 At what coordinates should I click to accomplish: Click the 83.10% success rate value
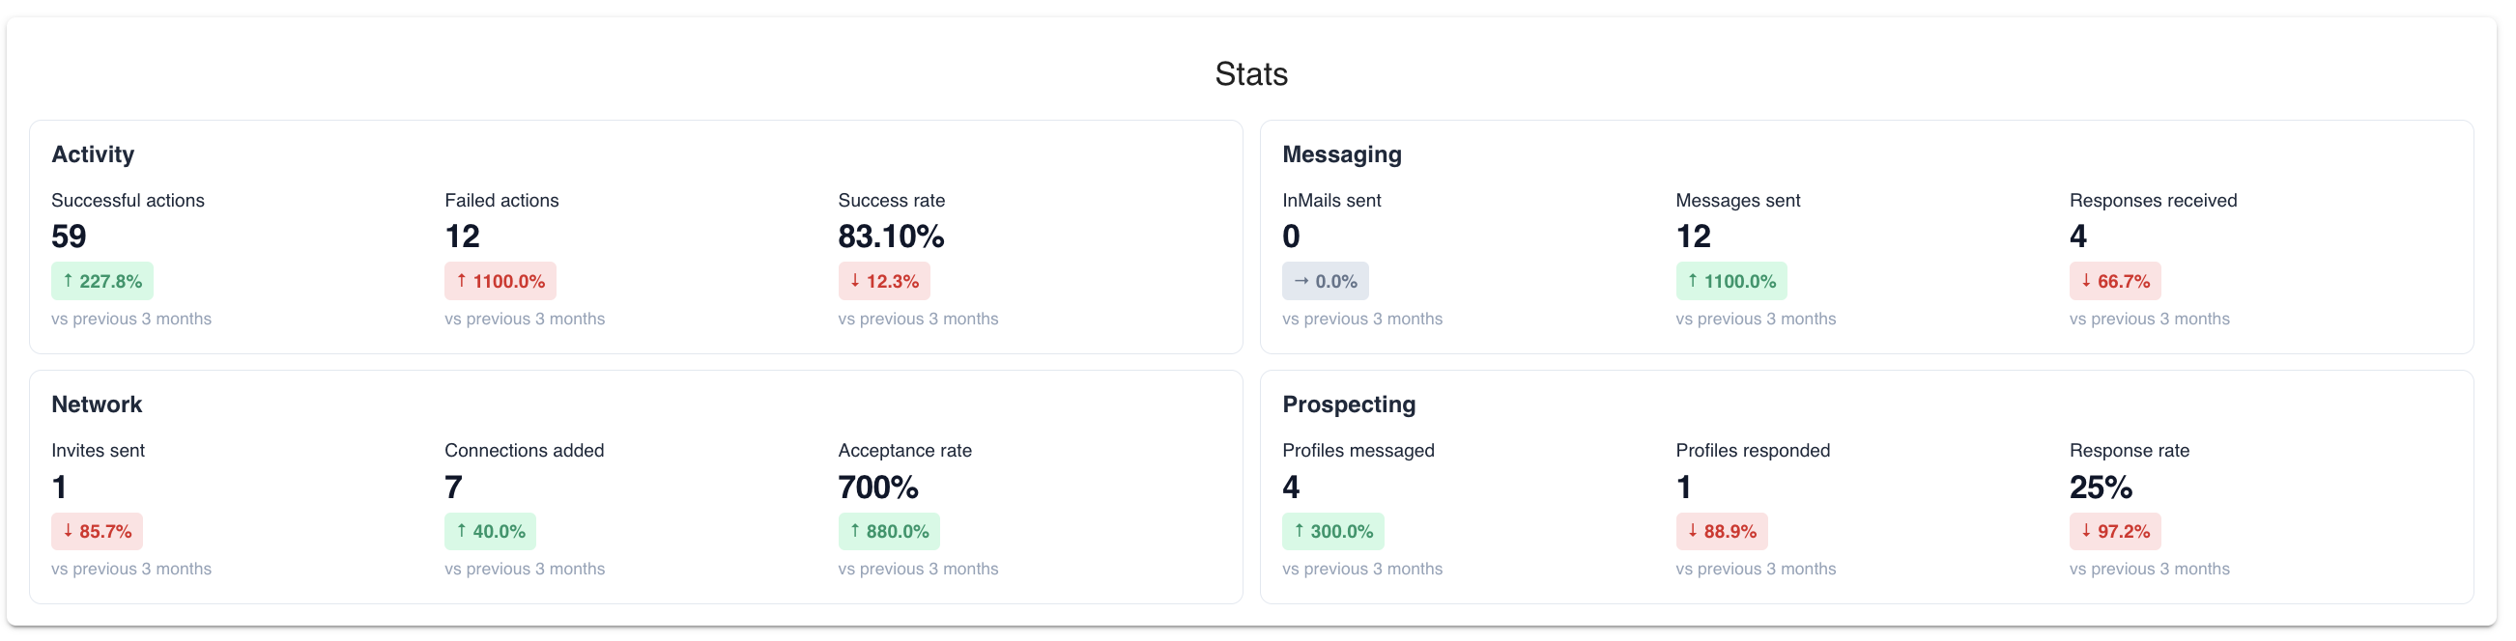[x=891, y=237]
